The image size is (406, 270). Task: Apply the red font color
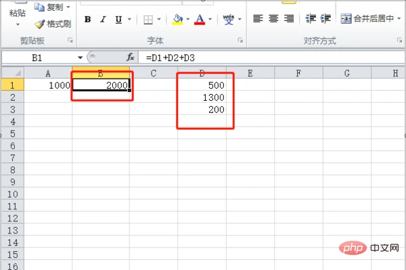[x=200, y=20]
